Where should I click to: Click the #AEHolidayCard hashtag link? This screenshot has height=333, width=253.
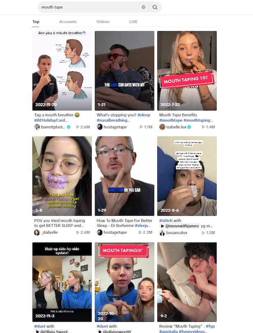51,120
